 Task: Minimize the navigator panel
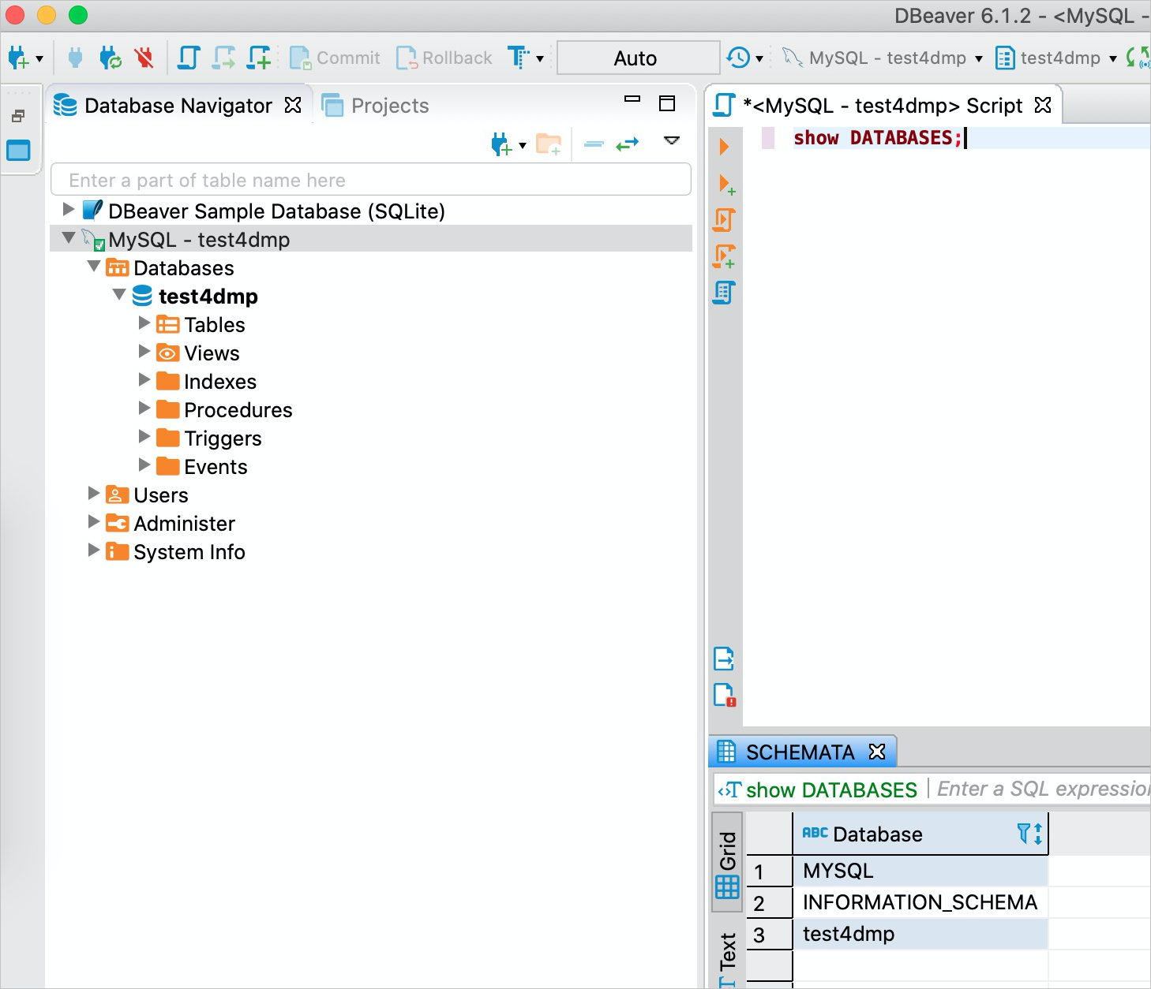click(x=632, y=100)
